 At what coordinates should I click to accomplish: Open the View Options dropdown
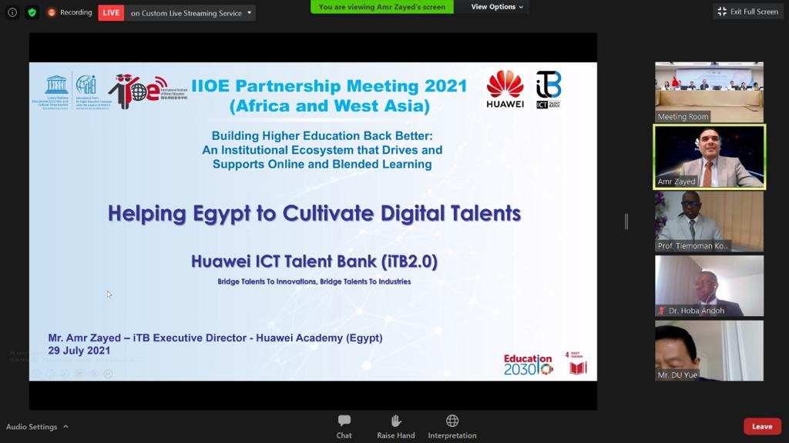click(497, 7)
